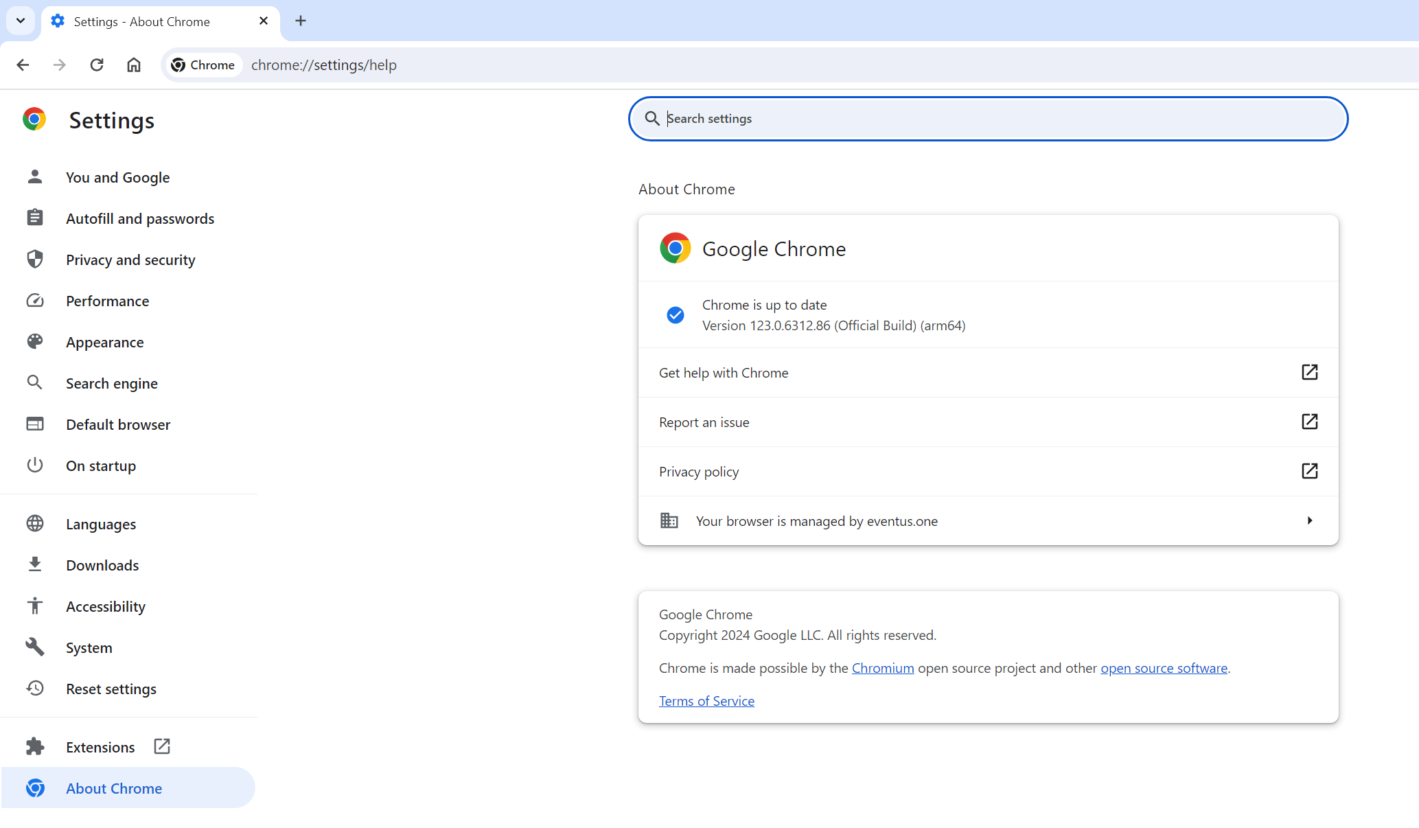The image size is (1419, 828).
Task: Click the On startup power icon
Action: [x=35, y=465]
